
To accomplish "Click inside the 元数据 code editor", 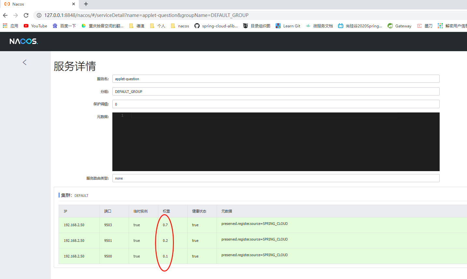I will click(x=276, y=142).
